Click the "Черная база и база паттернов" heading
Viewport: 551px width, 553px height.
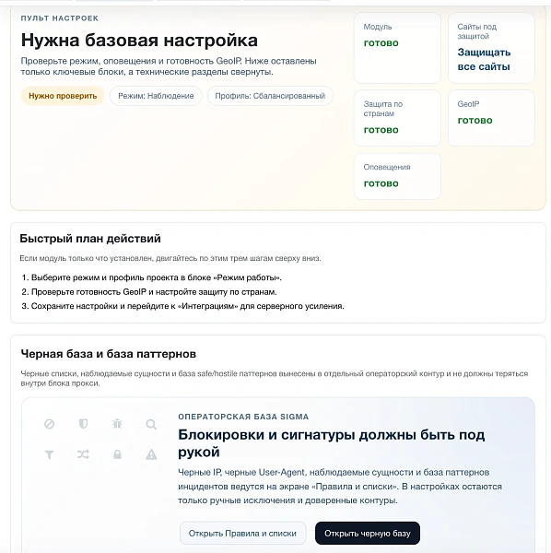click(x=108, y=354)
